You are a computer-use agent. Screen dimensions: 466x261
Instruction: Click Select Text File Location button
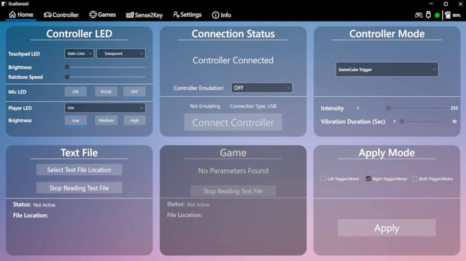(79, 170)
